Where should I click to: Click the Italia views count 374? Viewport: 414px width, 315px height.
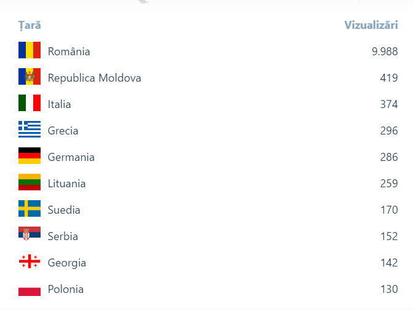[389, 104]
